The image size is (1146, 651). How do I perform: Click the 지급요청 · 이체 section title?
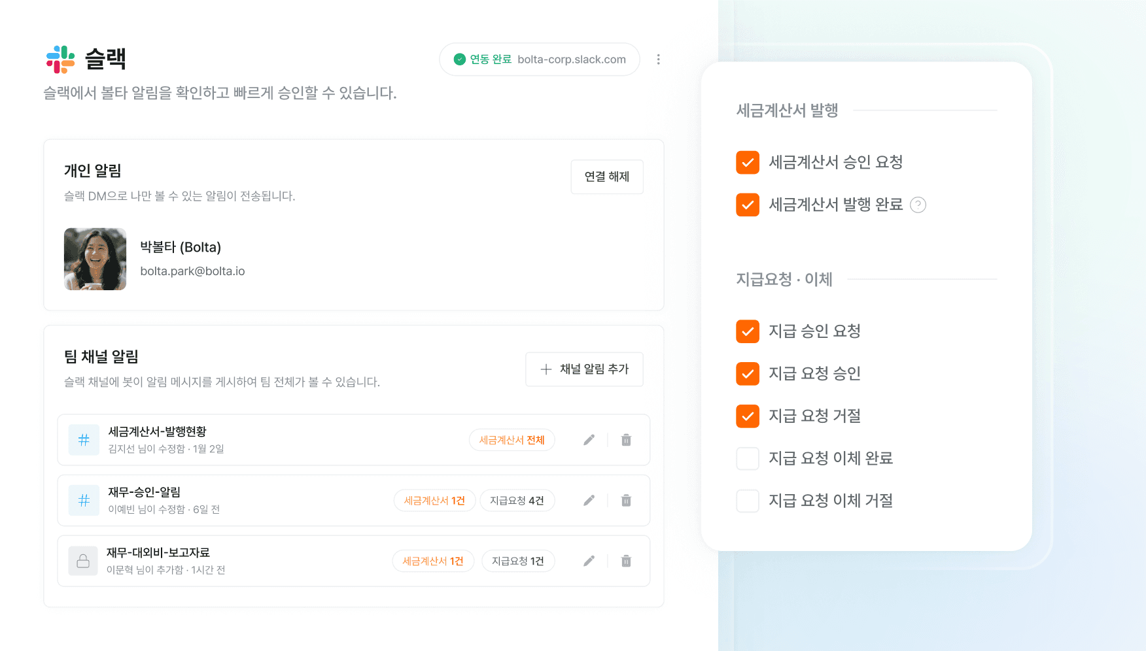click(x=784, y=280)
